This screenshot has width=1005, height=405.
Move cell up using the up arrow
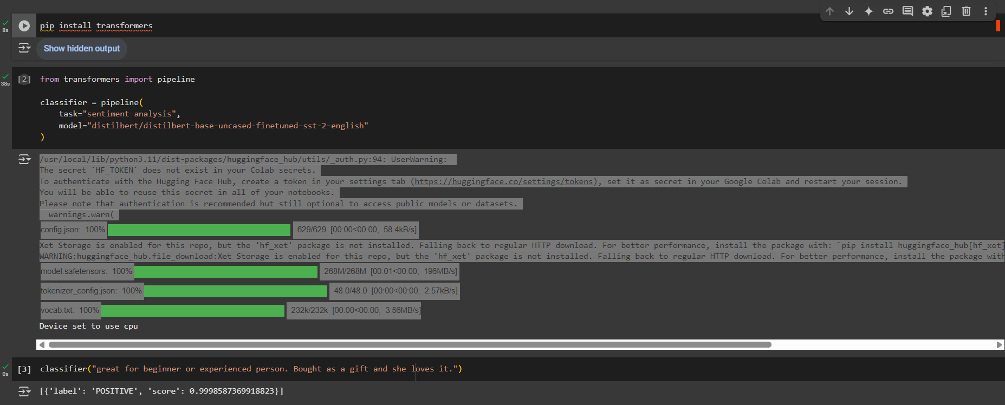[829, 11]
